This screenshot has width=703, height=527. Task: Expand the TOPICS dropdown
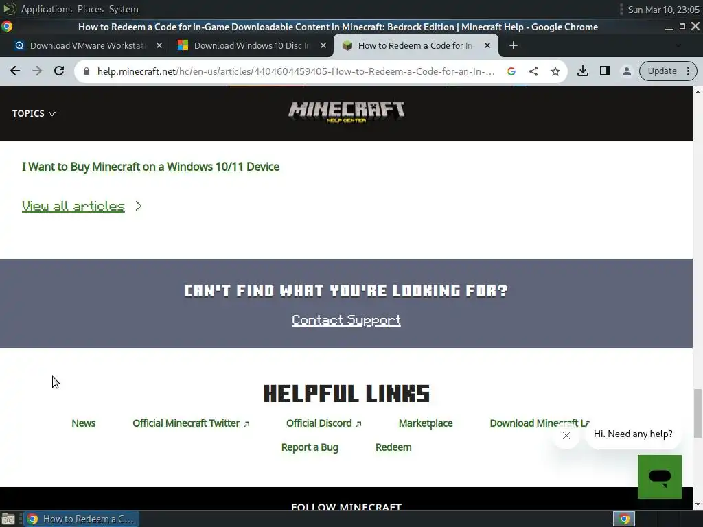(34, 113)
